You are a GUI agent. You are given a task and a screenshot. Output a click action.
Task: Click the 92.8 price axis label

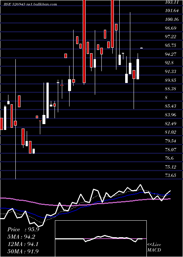click(x=169, y=63)
